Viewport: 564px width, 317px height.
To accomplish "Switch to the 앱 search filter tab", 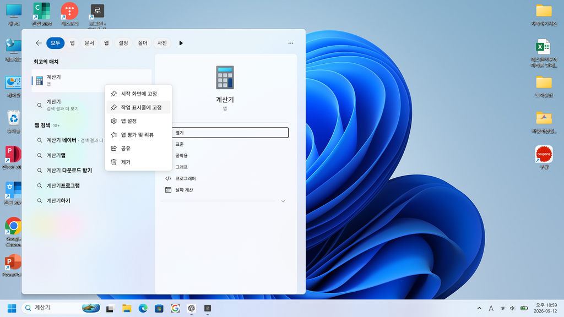I will (x=72, y=43).
